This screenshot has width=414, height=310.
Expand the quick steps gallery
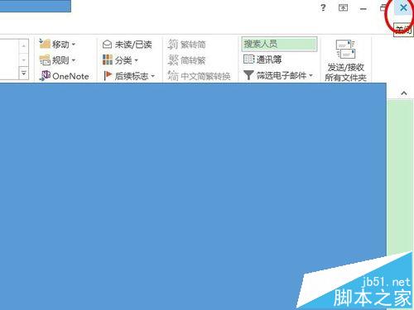tap(24, 74)
